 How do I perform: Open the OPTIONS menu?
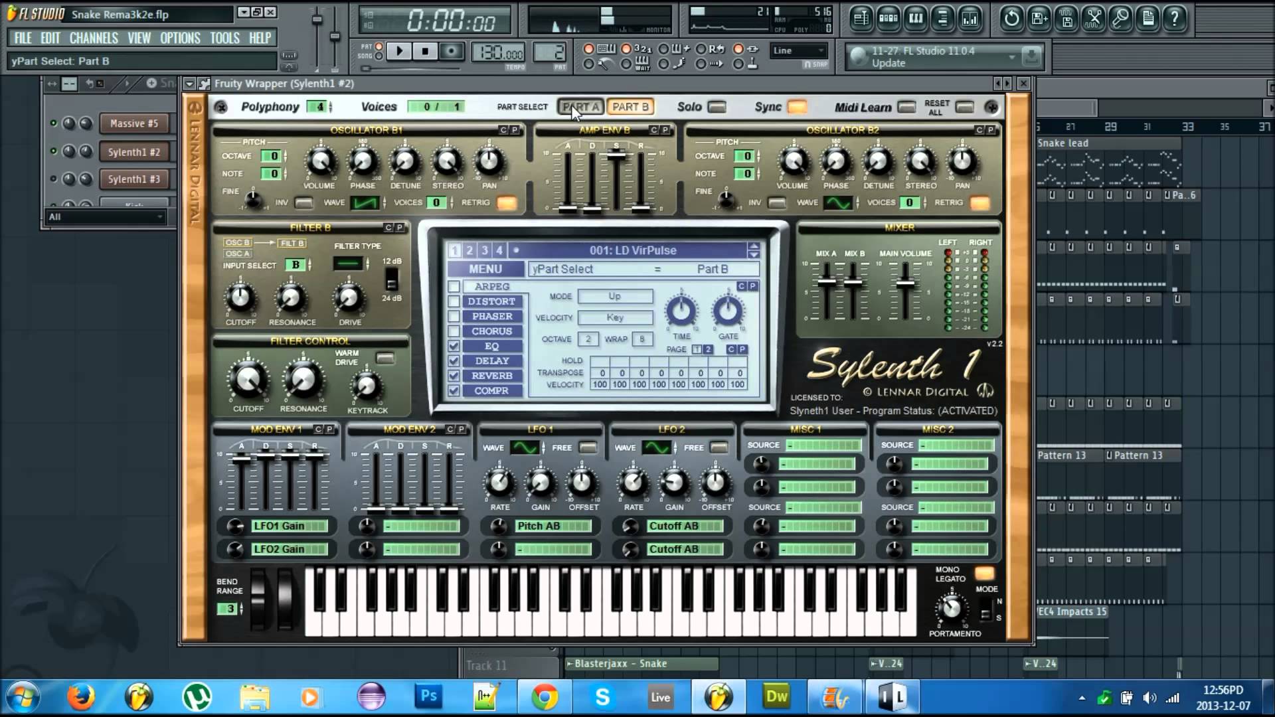pos(180,38)
